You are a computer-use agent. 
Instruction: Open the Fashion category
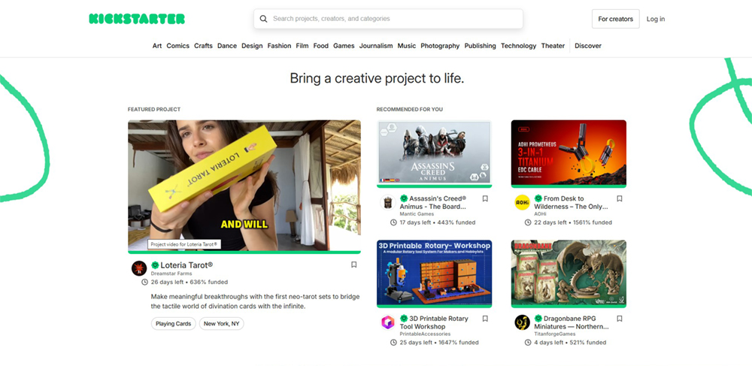279,46
